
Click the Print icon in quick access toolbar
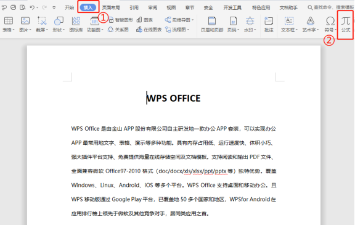click(x=14, y=7)
